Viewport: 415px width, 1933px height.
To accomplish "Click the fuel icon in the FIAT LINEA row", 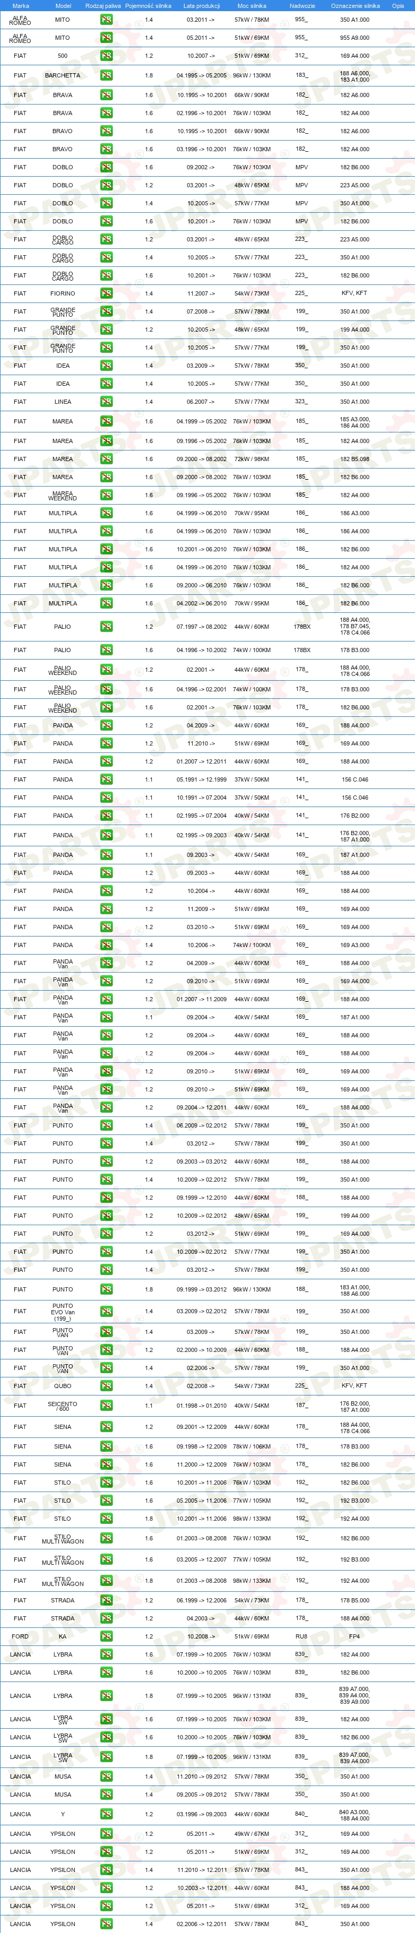I will coord(107,402).
